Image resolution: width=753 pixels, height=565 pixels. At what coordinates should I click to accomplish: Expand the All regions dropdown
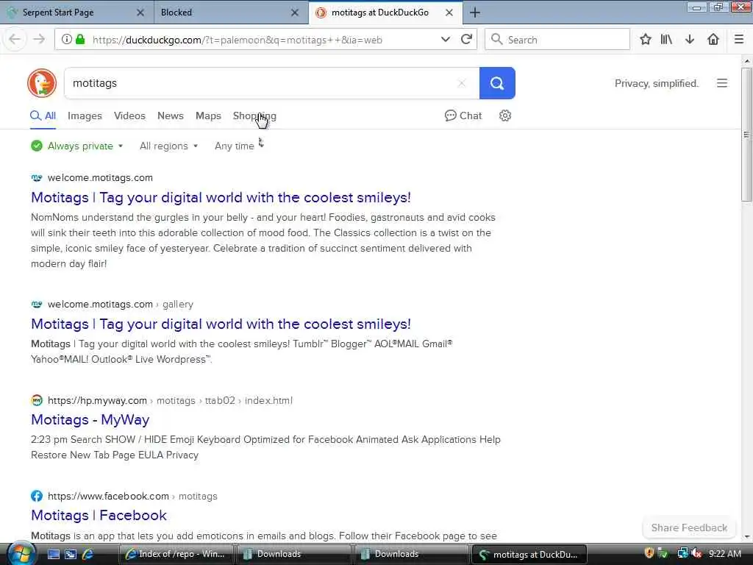tap(168, 146)
